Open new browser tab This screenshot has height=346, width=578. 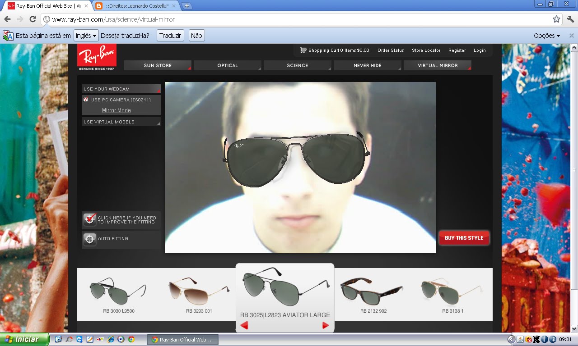(187, 6)
